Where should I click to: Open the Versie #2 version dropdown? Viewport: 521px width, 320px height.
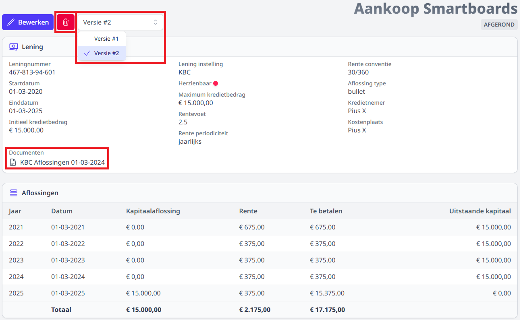(x=120, y=23)
